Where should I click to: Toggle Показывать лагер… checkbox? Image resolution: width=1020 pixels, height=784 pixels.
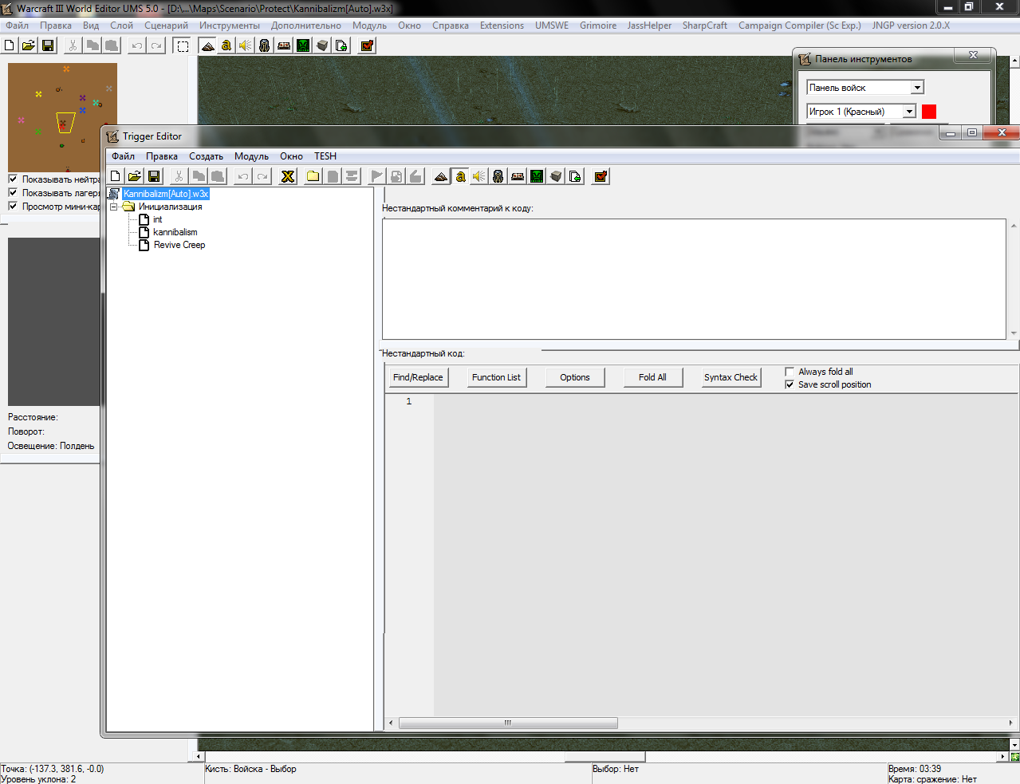(x=13, y=192)
